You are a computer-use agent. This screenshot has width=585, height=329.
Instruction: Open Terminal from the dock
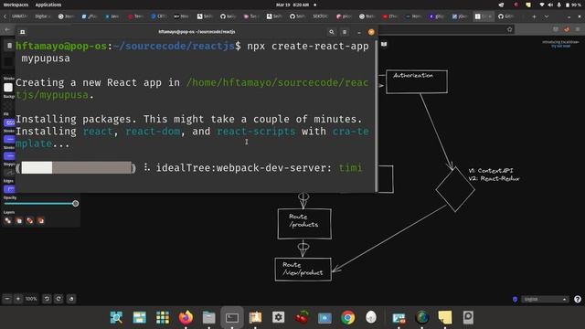(231, 317)
